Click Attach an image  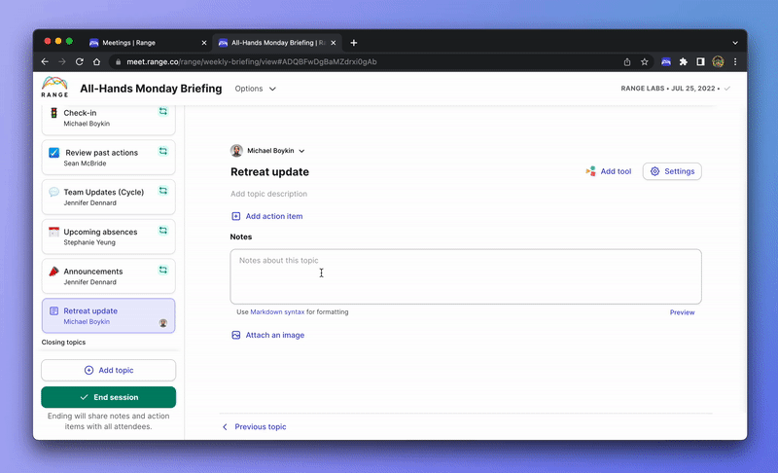(x=268, y=335)
